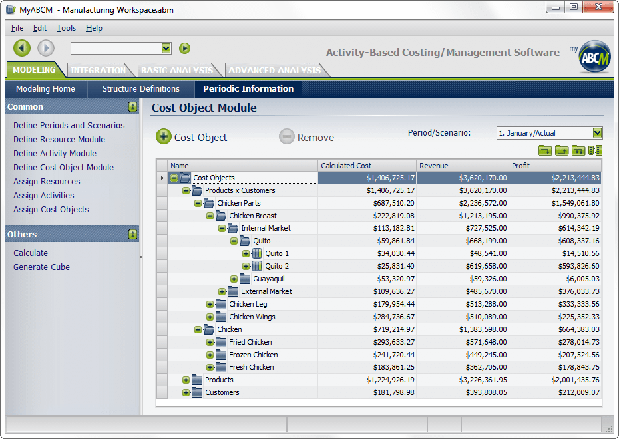Collapse the Chicken Parts tree node
The image size is (619, 439).
click(198, 203)
